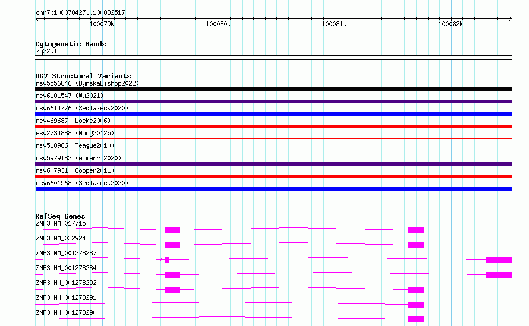Click the leftmost exon block of NM_032924
This screenshot has width=529, height=326.
point(172,245)
